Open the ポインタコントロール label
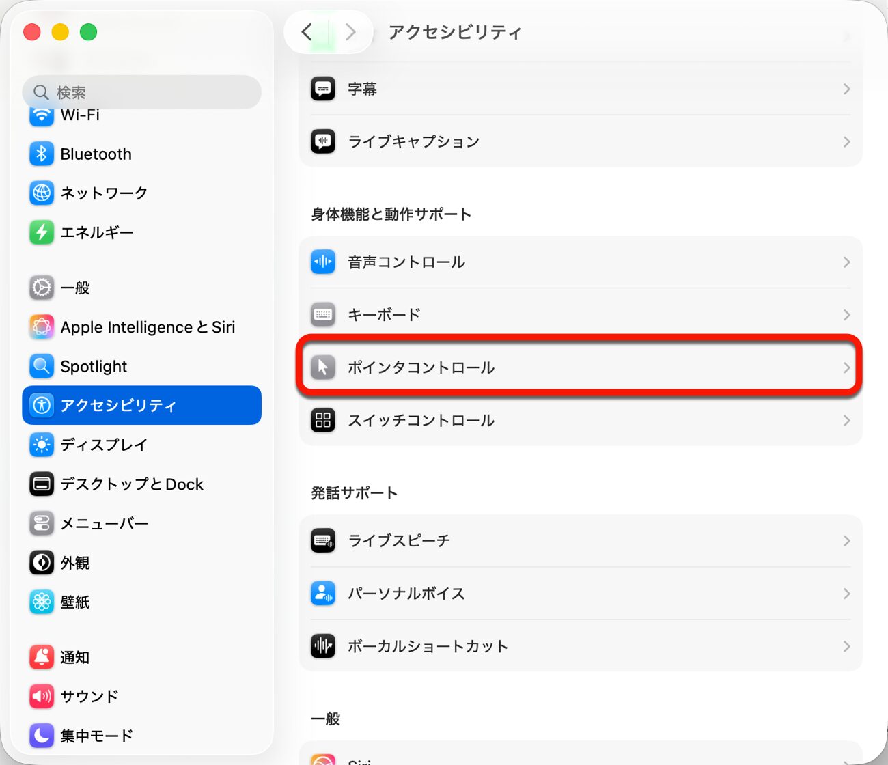Screen dimensions: 888x765 pos(421,367)
